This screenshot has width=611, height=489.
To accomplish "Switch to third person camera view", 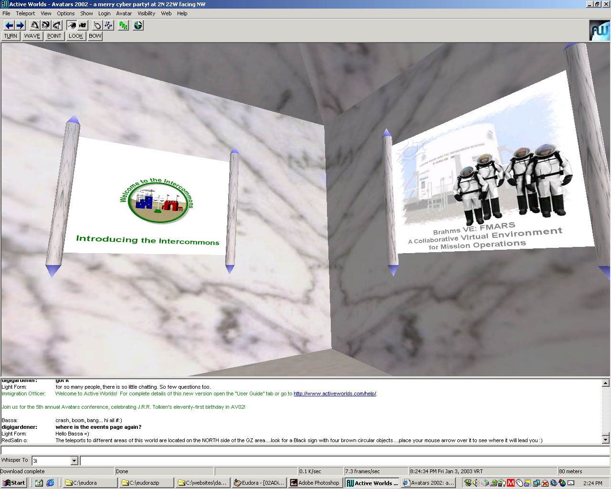I will tap(83, 25).
